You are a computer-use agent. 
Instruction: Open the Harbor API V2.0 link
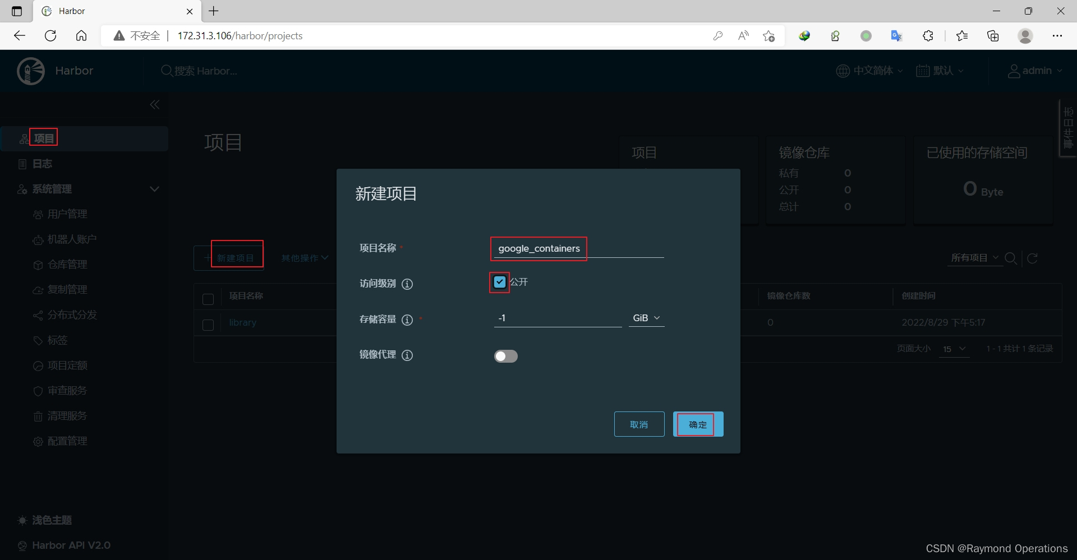pyautogui.click(x=65, y=545)
